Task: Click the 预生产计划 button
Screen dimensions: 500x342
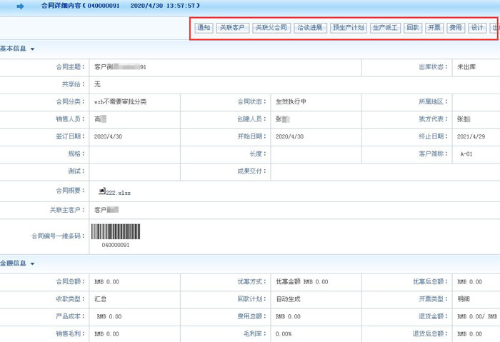Action: pyautogui.click(x=349, y=29)
